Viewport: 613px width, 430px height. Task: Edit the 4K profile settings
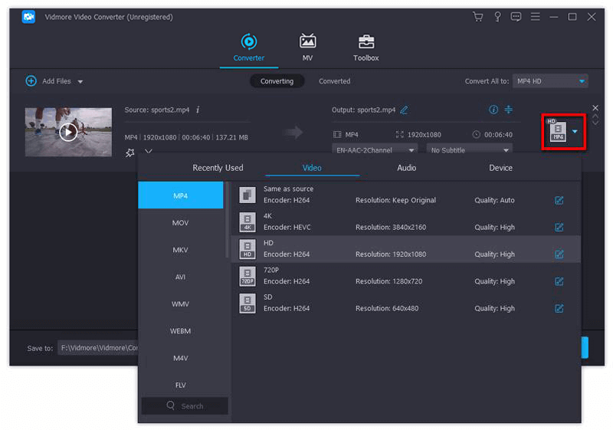tap(559, 227)
